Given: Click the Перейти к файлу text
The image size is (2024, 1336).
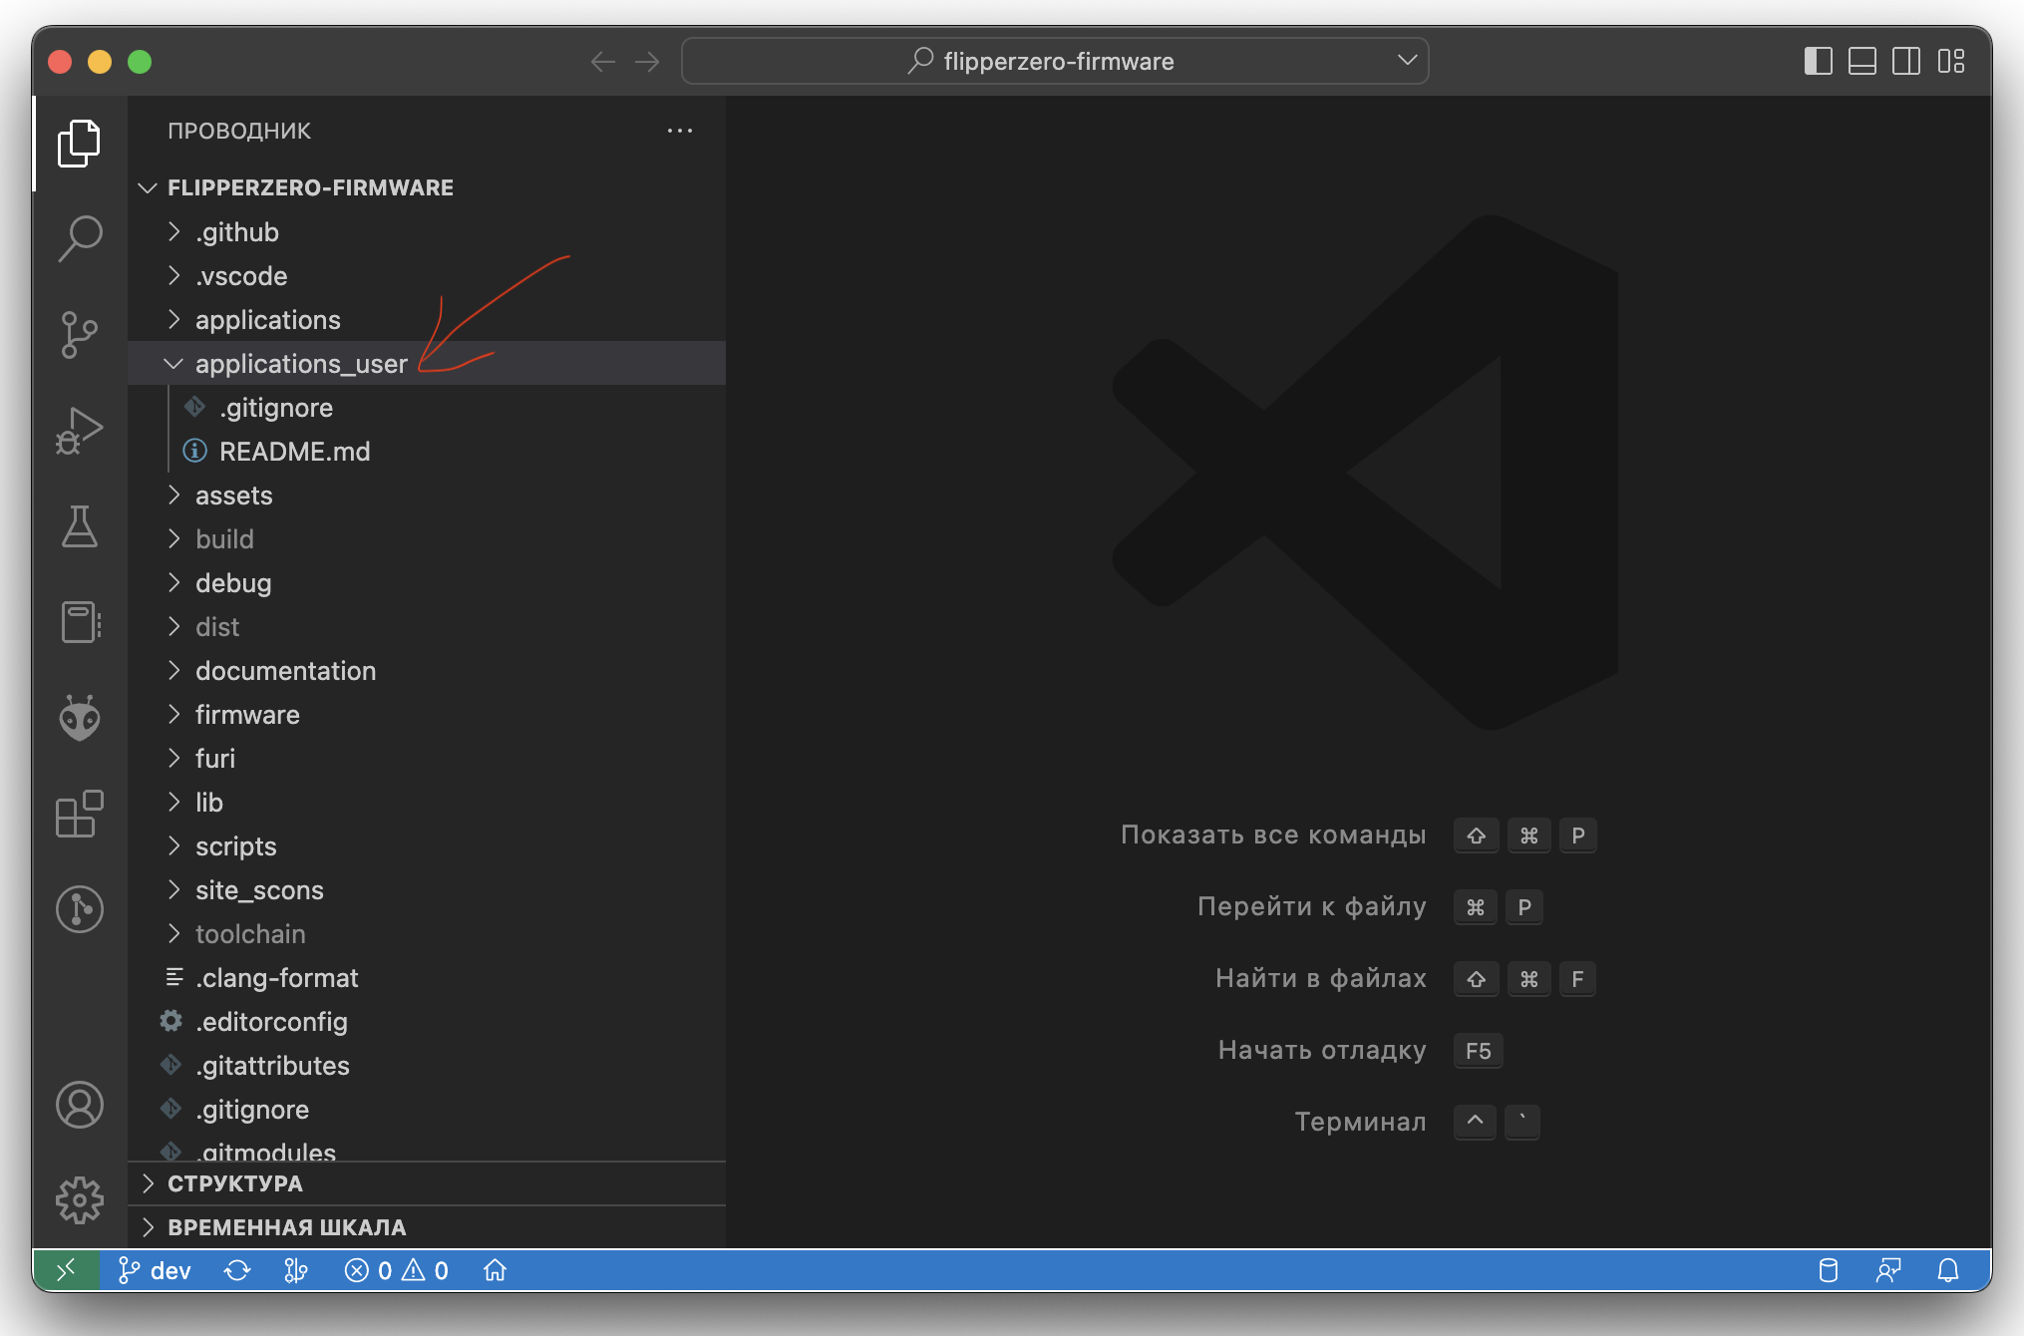Looking at the screenshot, I should 1311,906.
